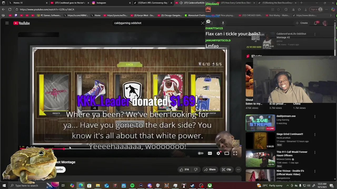This screenshot has height=189, width=337.
Task: Enter full screen mode
Action: (235, 153)
